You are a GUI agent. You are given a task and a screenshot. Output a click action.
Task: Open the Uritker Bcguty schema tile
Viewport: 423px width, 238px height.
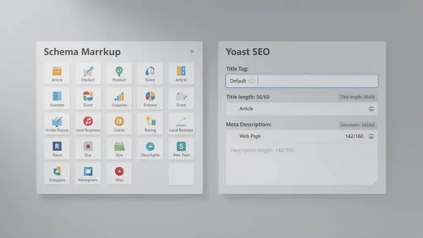(57, 124)
